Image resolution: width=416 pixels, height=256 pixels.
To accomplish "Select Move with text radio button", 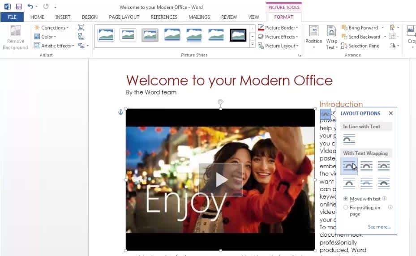I will tap(345, 199).
